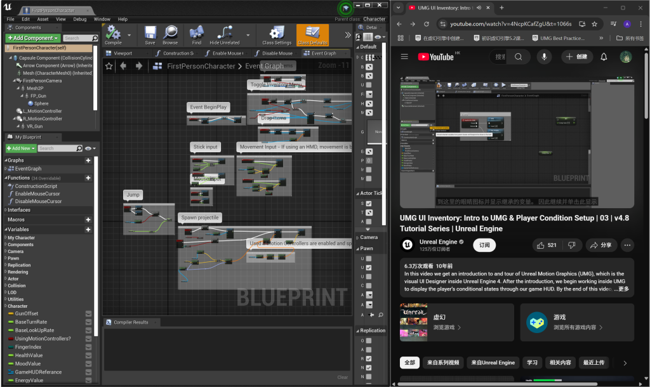Open property matrix icon in Details panel
The width and height of the screenshot is (650, 387).
pos(368,37)
